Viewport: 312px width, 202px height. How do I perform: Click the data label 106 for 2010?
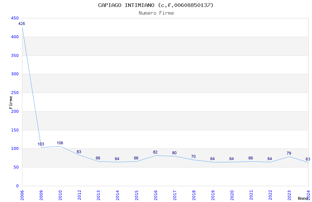coord(60,143)
